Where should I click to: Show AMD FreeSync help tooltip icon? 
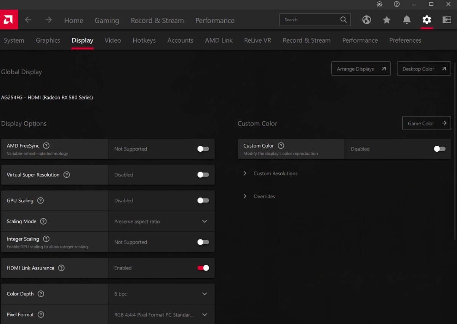46,146
